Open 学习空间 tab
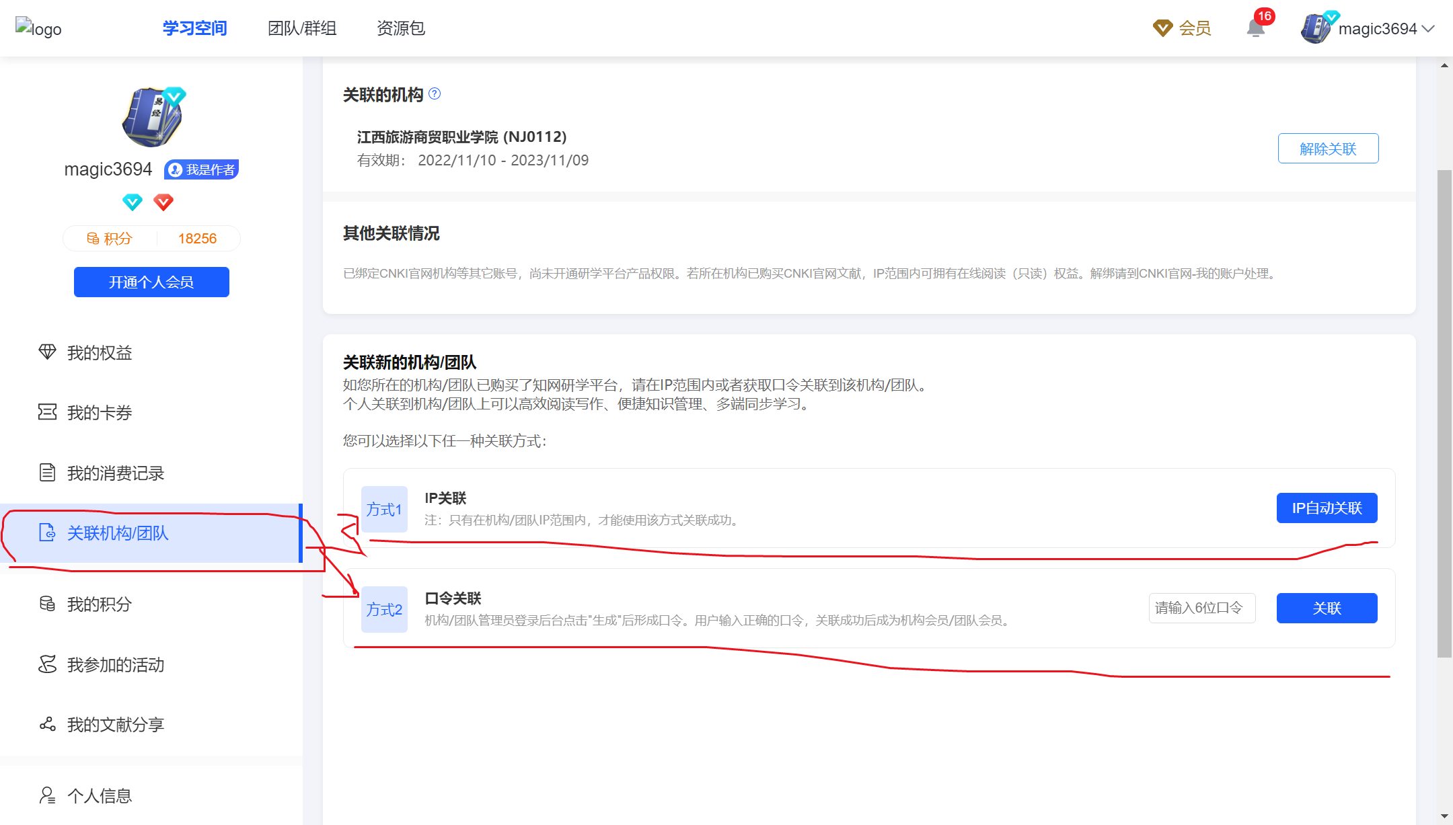The height and width of the screenshot is (825, 1453). (x=194, y=28)
